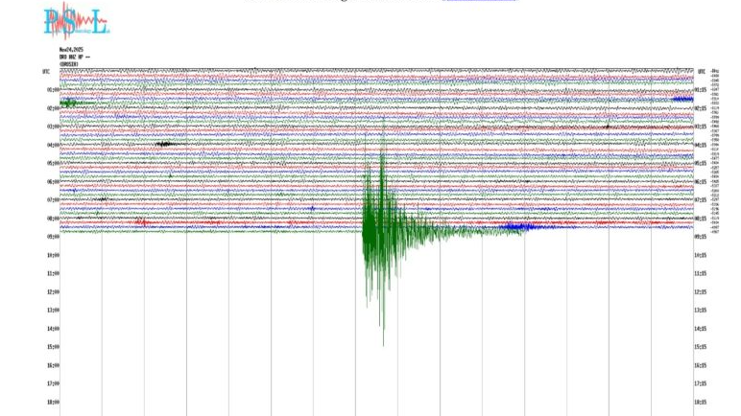The height and width of the screenshot is (416, 741).
Task: Select the 18:00 time label on left axis
Action: click(x=53, y=403)
